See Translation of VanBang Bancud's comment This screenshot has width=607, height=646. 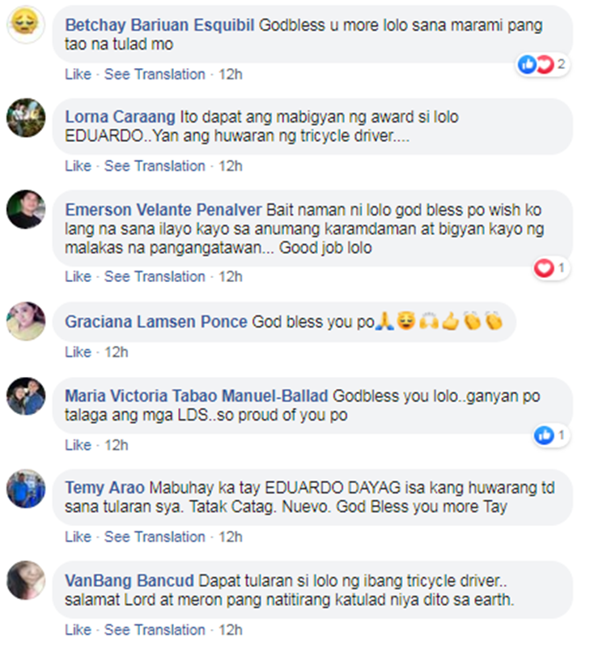tap(155, 630)
